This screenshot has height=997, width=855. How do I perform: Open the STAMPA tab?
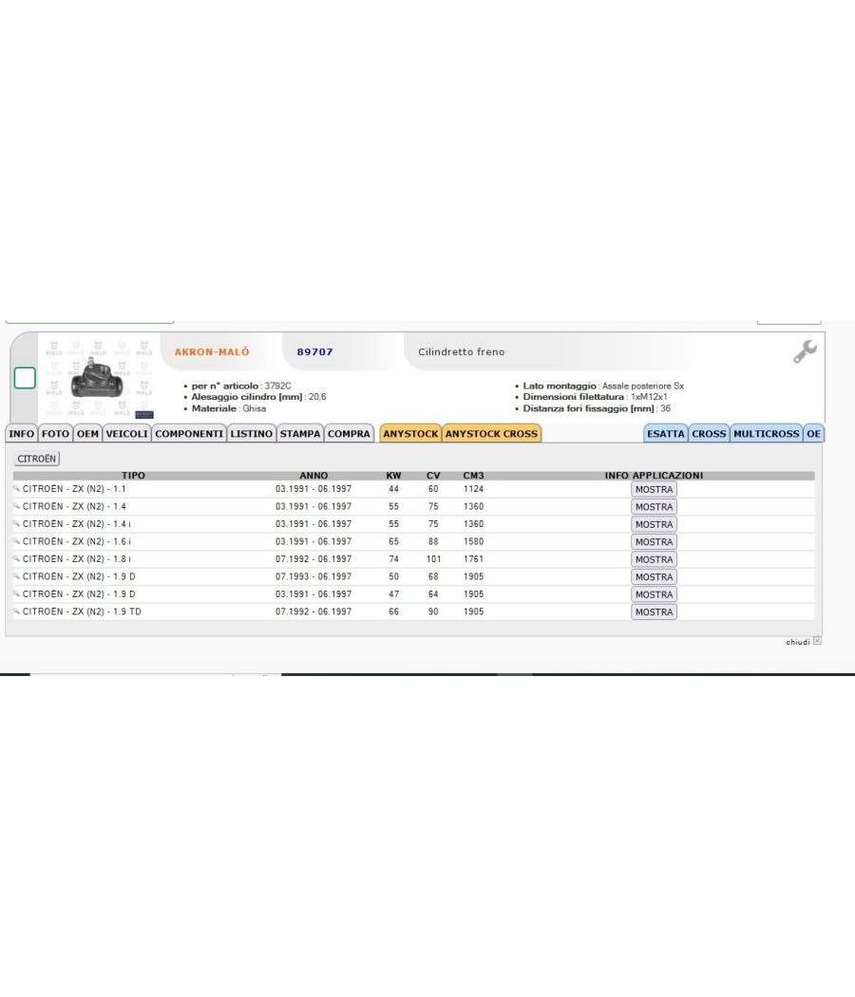[300, 434]
